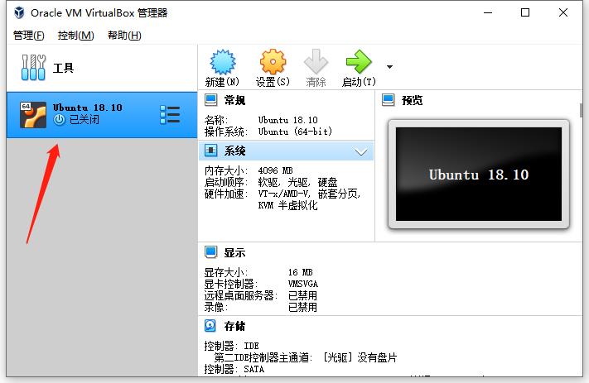Image resolution: width=589 pixels, height=383 pixels.
Task: Click the KVM 半虚拟化 text
Action: (x=287, y=206)
